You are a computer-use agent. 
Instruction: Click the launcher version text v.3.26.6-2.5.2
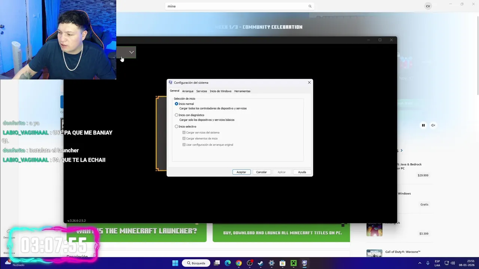76,220
